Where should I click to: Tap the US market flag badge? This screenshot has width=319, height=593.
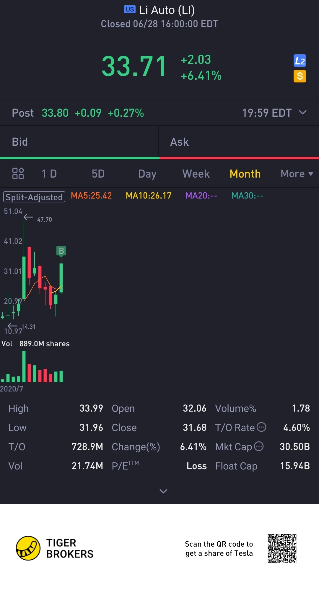pos(130,9)
